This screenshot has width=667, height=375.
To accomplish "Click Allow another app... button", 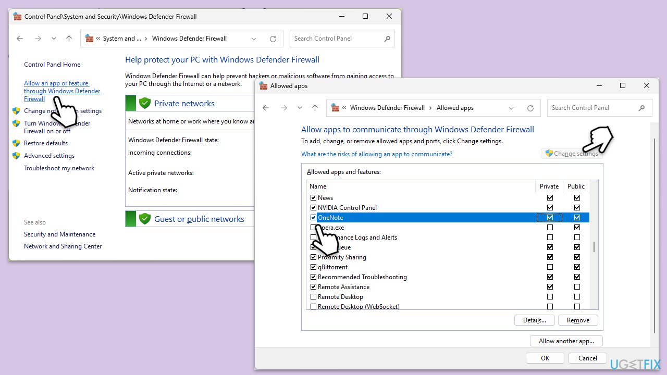I will pyautogui.click(x=566, y=341).
